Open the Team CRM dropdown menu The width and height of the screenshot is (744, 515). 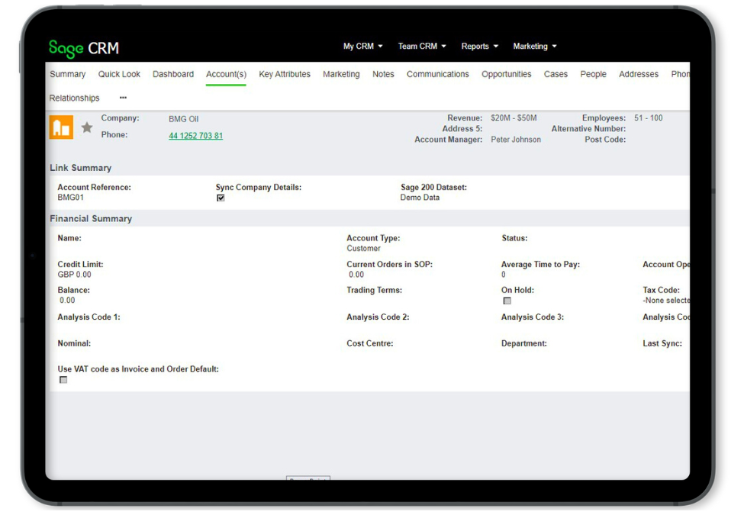click(422, 46)
